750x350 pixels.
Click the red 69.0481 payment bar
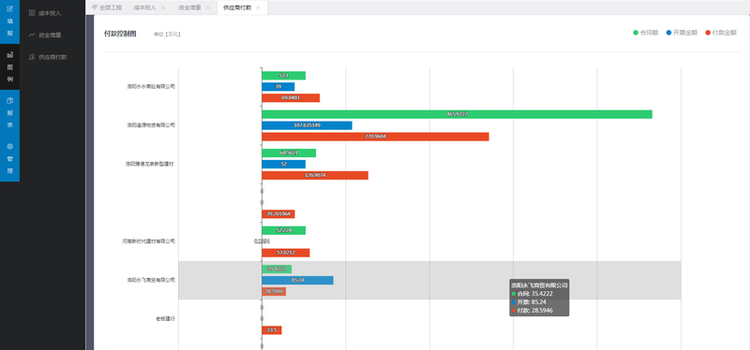291,98
